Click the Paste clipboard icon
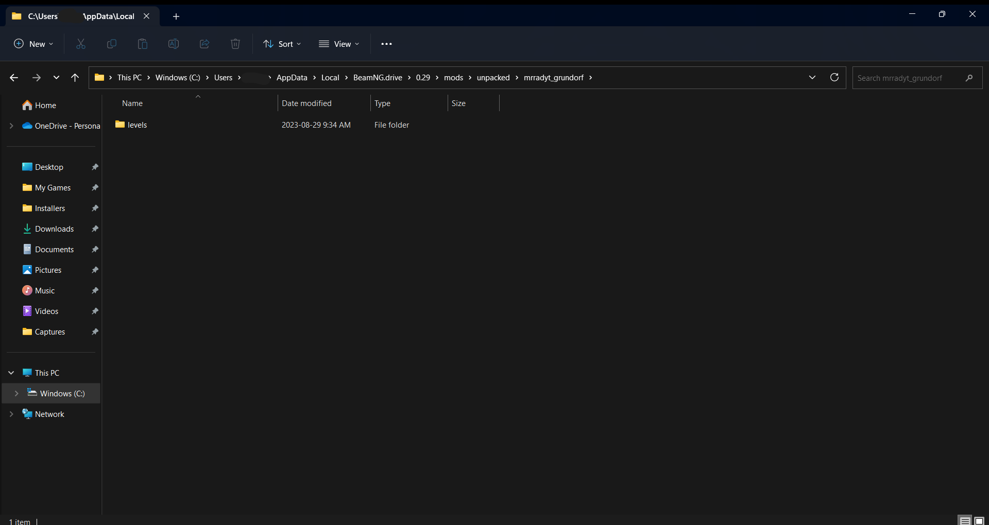 pyautogui.click(x=143, y=44)
